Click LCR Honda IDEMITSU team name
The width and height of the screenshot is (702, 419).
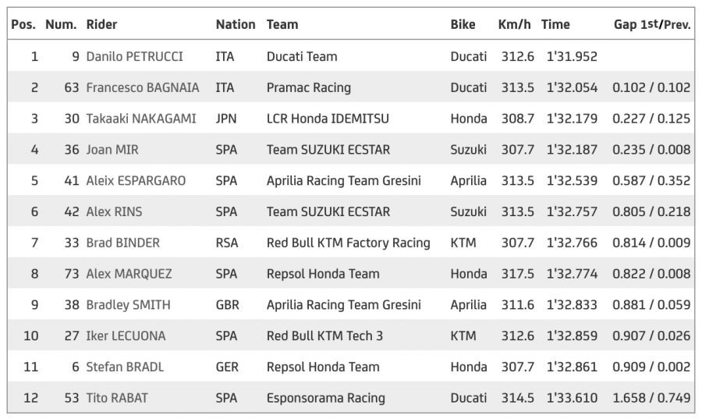pyautogui.click(x=328, y=119)
